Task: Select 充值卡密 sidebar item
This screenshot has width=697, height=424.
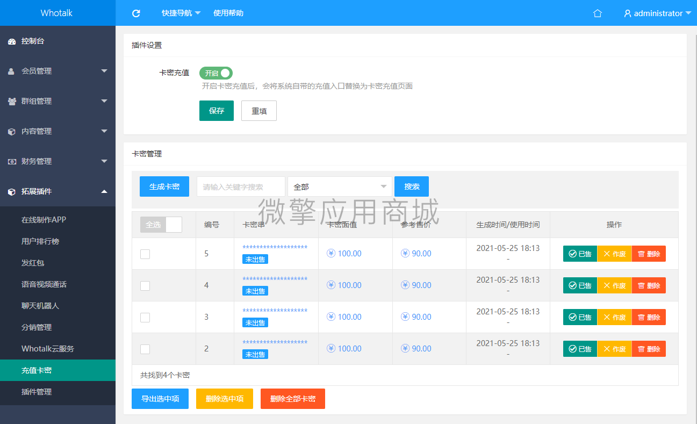Action: coord(58,370)
